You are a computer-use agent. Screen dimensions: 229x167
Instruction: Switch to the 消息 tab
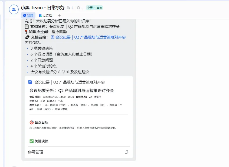(x=28, y=15)
